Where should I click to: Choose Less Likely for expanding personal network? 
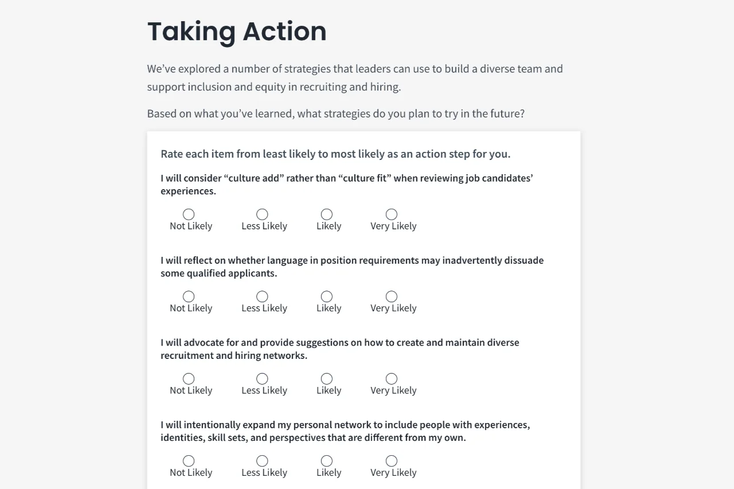point(262,461)
